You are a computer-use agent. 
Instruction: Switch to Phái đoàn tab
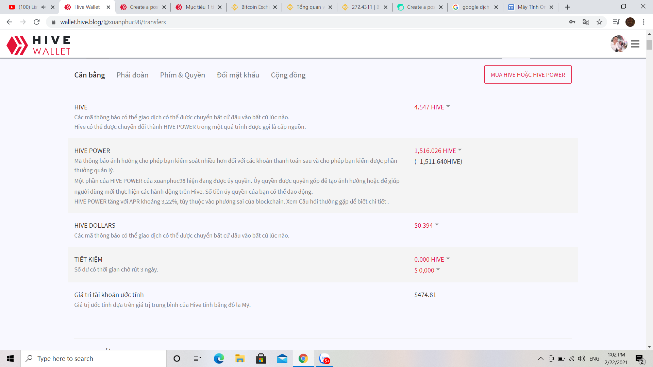(x=133, y=75)
